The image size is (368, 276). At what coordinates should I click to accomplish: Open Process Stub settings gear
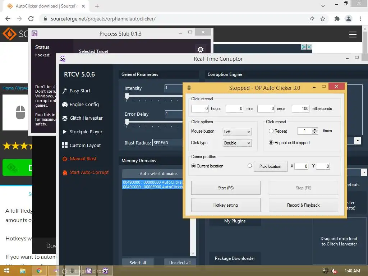(x=201, y=50)
